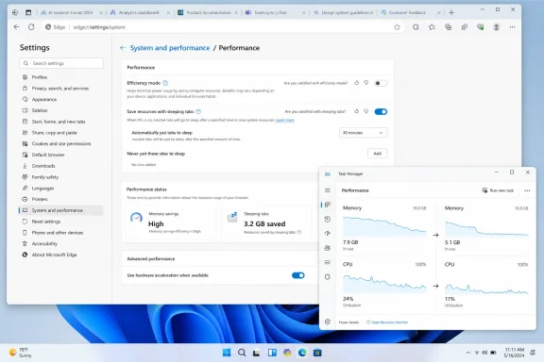The height and width of the screenshot is (362, 544).
Task: Close the AI research trends tab
Action: coord(101,12)
